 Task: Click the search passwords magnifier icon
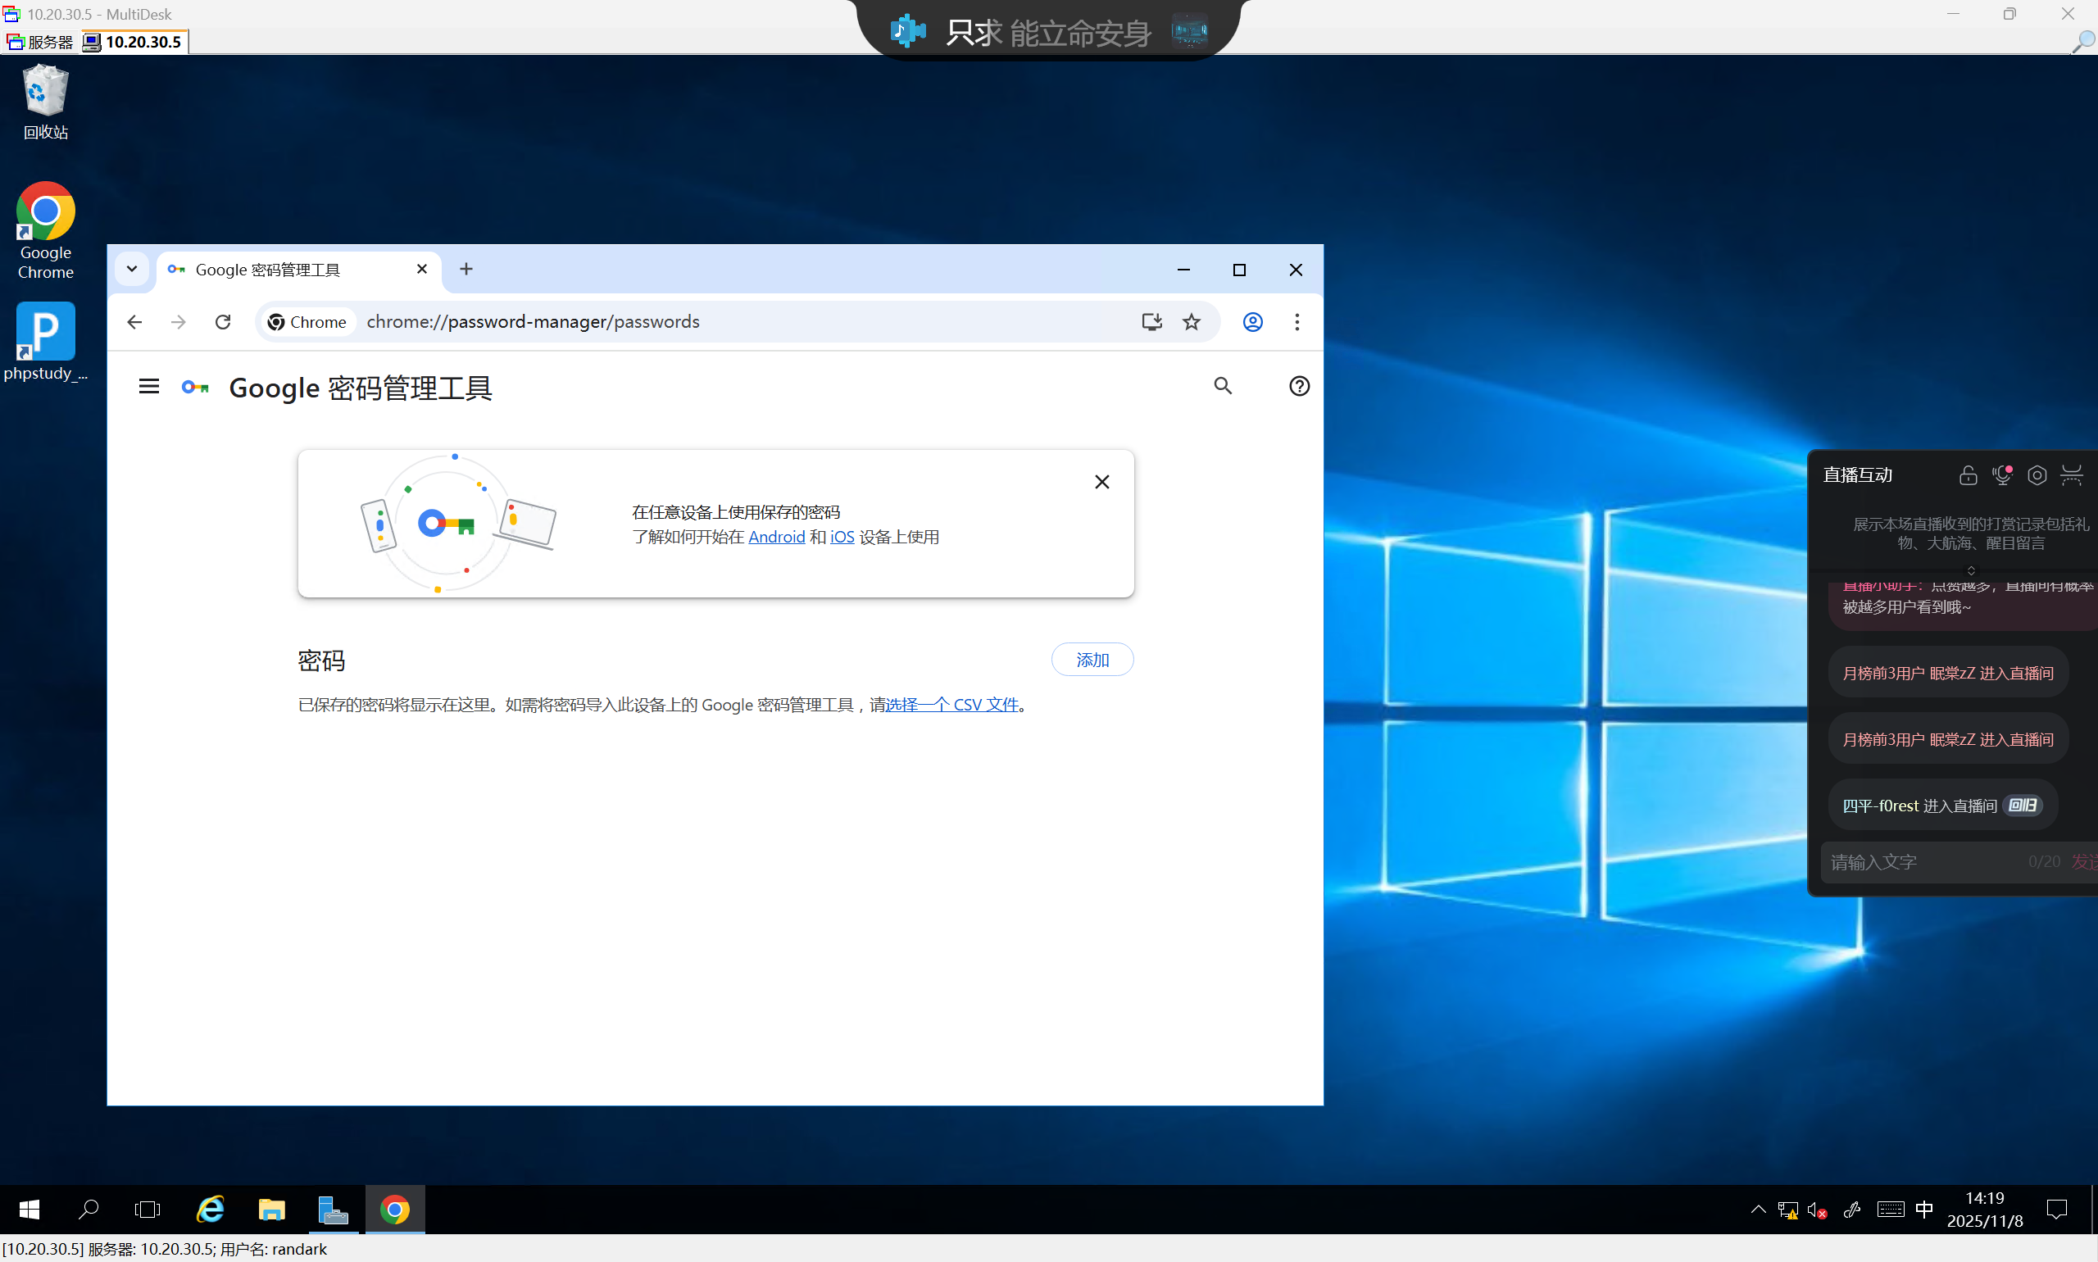point(1222,386)
